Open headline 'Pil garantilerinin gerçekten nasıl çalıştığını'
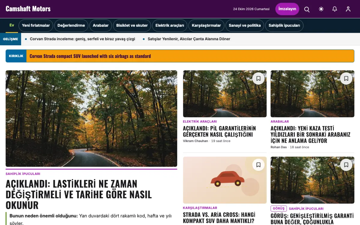Image resolution: width=360 pixels, height=225 pixels. tap(219, 131)
